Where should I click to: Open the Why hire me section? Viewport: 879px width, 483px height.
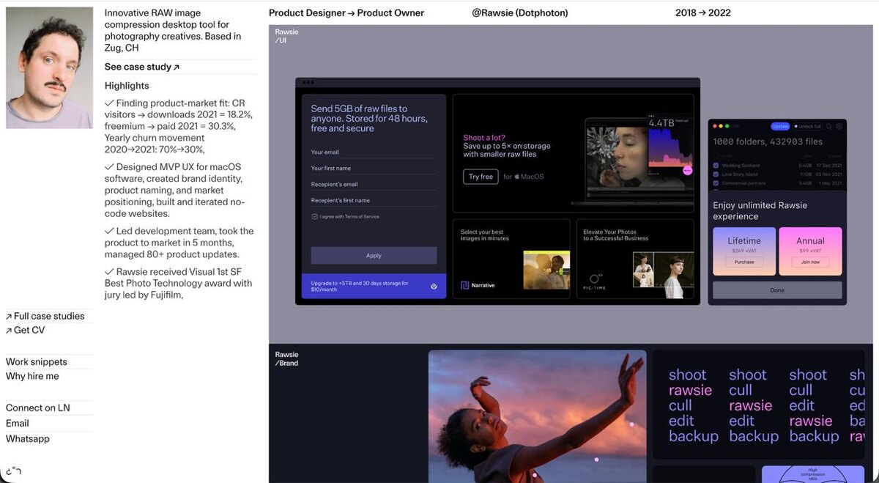pos(32,376)
